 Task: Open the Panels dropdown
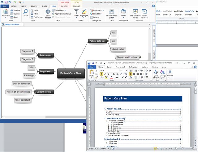[123, 14]
